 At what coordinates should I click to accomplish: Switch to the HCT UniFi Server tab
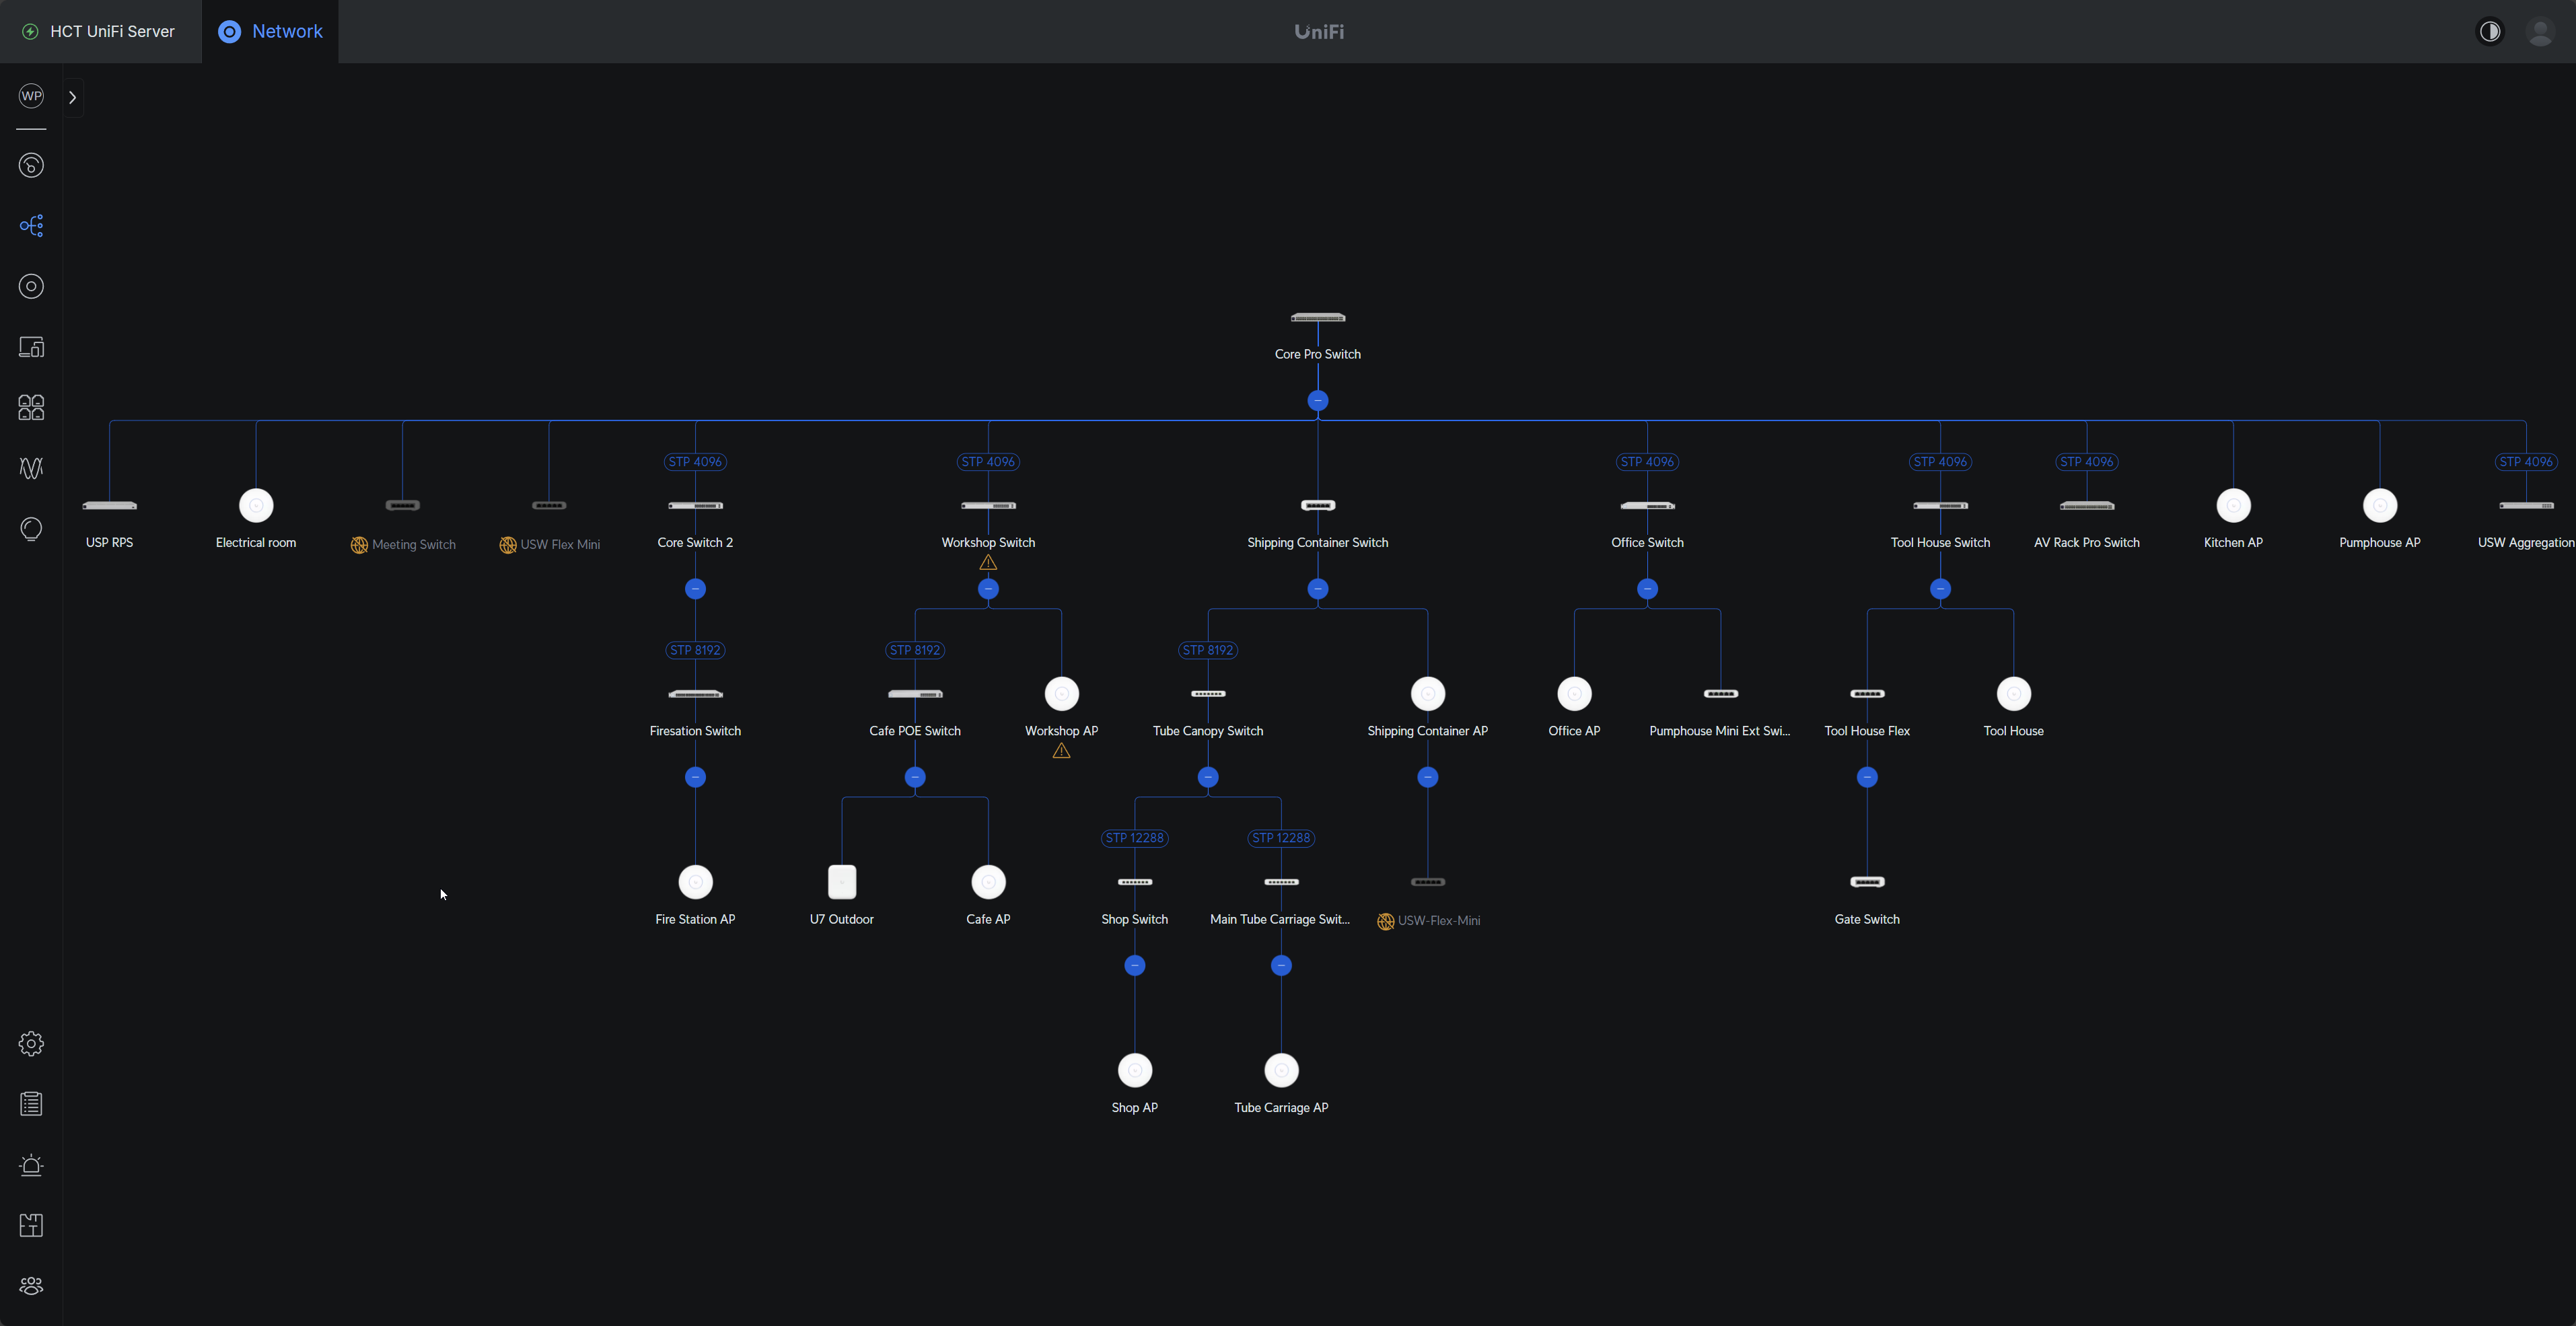coord(100,32)
